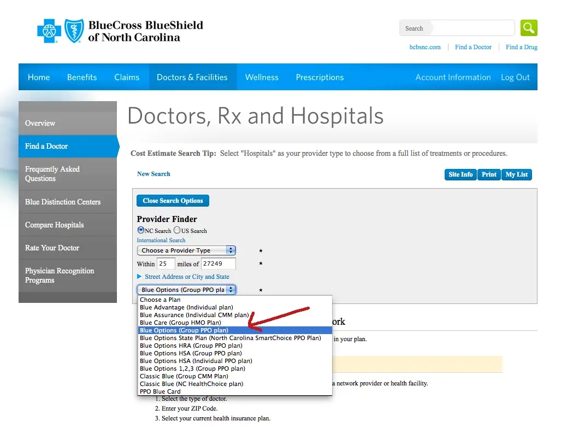Click the My List button

pos(516,174)
